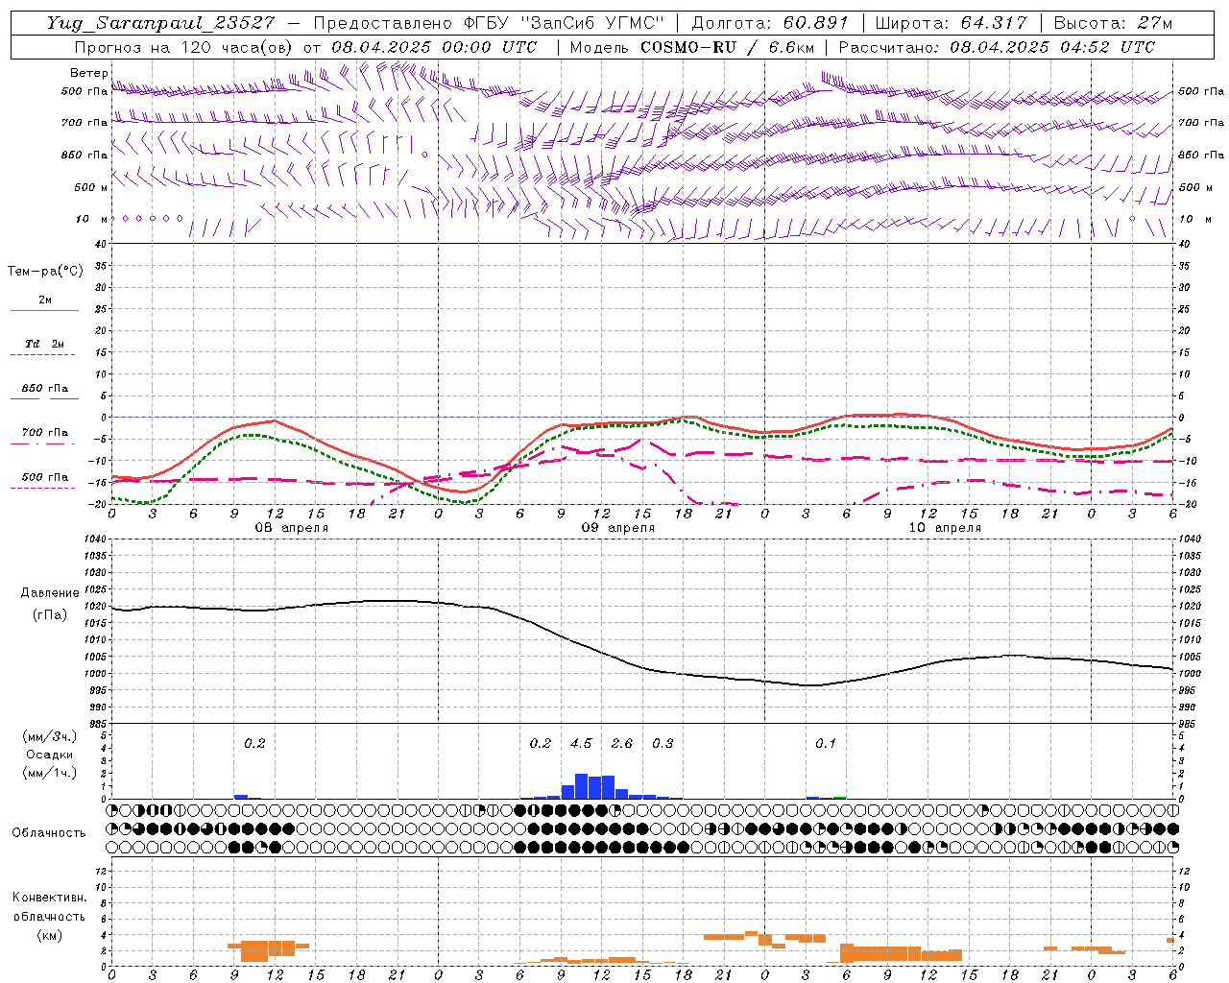Screen dimensions: 1229x983
Task: Click the 700 гПа temperature legend entry
Action: [x=45, y=433]
